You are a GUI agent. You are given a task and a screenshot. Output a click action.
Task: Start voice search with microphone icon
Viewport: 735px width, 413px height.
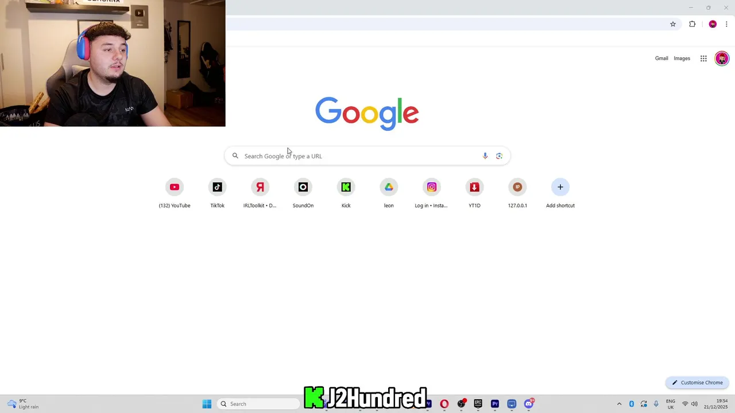coord(485,156)
